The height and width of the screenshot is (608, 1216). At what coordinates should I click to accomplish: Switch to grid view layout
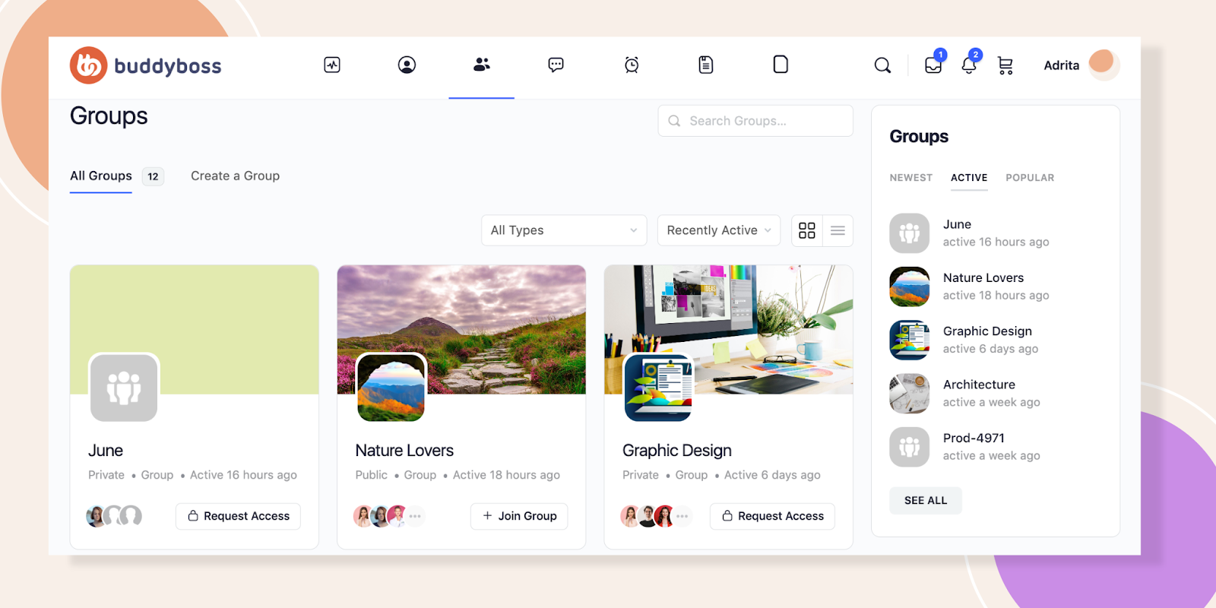click(x=807, y=230)
